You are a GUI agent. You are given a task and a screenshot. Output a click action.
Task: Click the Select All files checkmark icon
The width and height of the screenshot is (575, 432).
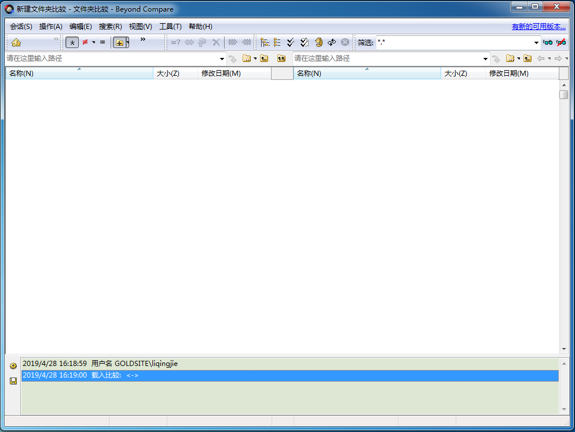click(291, 42)
